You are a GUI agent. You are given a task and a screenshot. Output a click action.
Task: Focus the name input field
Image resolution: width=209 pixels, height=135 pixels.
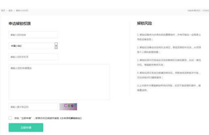pos(33,35)
